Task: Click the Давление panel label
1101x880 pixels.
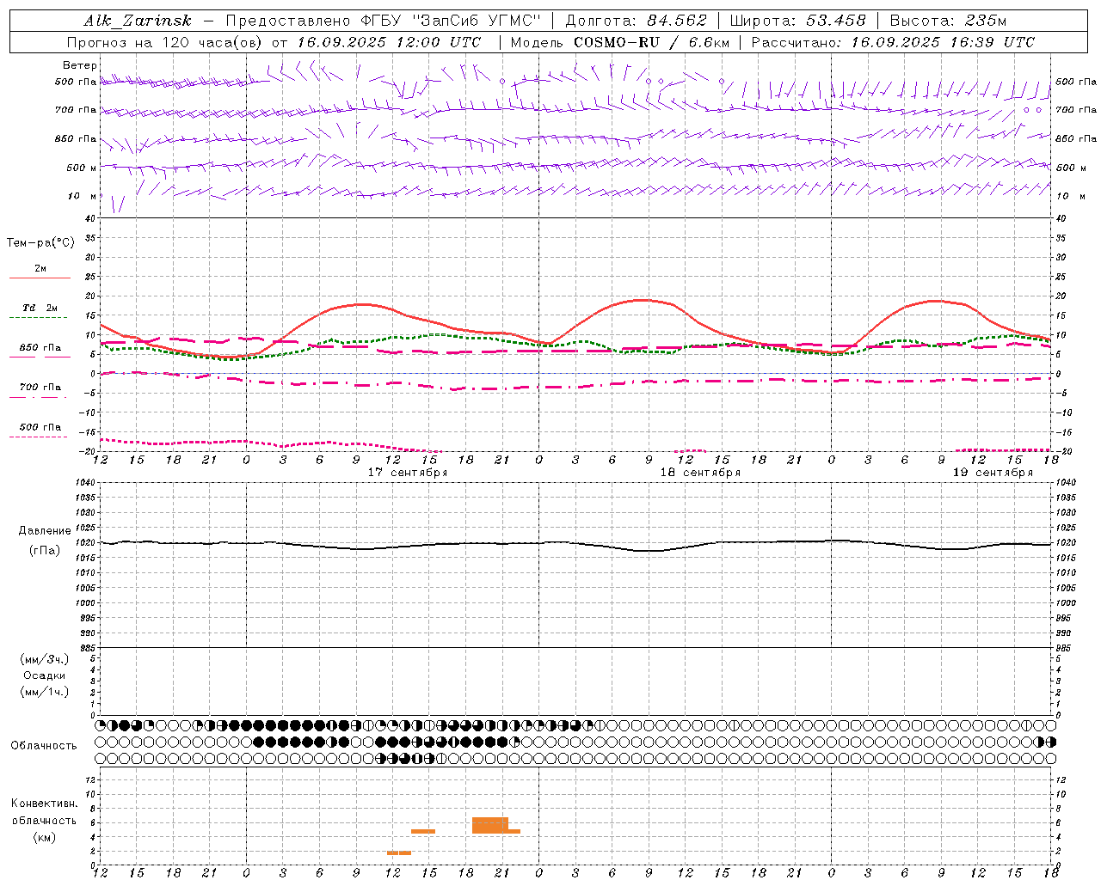Action: [45, 531]
